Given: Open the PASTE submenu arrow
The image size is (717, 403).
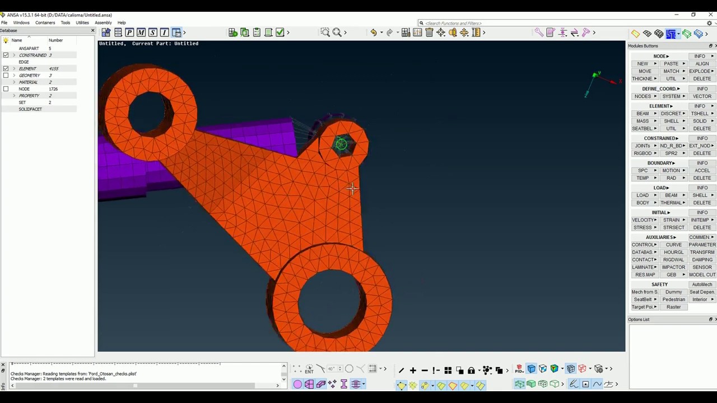Looking at the screenshot, I should (684, 64).
